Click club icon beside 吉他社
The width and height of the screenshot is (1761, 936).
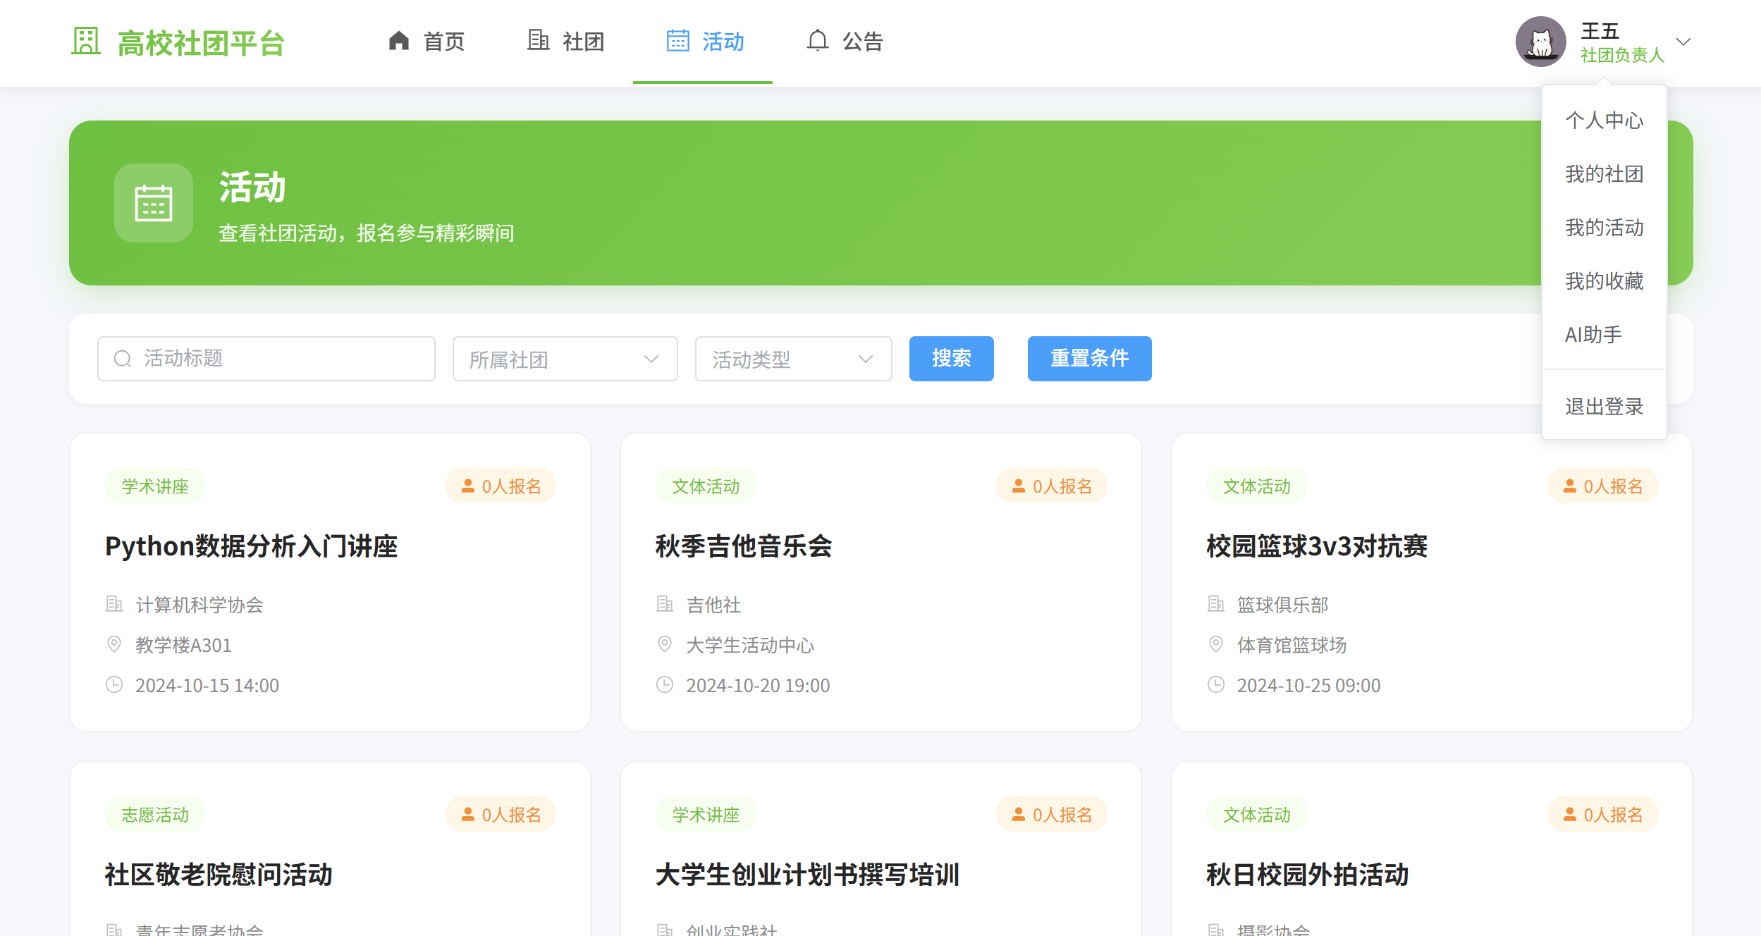click(665, 604)
